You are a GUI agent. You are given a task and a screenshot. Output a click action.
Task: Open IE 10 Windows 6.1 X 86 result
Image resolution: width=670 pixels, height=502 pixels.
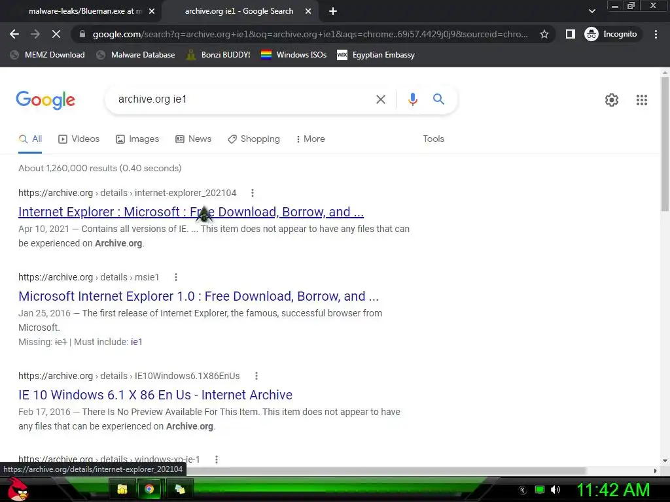click(x=155, y=395)
